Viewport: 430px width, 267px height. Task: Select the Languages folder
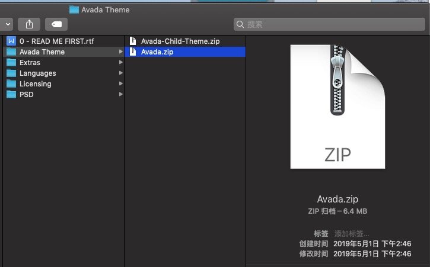(63, 73)
